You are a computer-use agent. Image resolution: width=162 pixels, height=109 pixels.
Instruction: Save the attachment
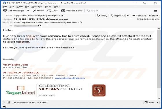tap(149, 103)
